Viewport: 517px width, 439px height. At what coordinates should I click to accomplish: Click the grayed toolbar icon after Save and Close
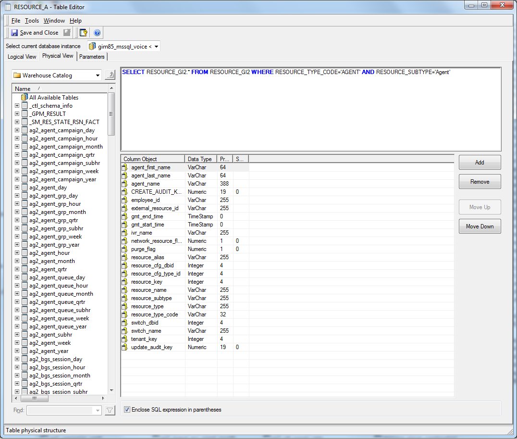[x=67, y=33]
